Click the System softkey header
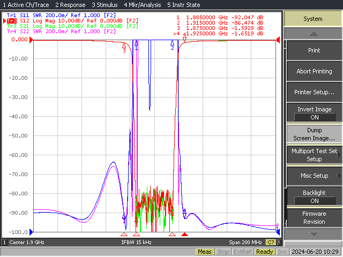The image size is (343, 257). tap(313, 19)
